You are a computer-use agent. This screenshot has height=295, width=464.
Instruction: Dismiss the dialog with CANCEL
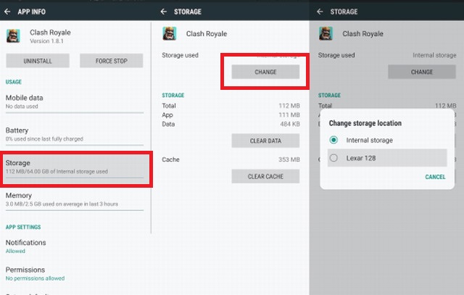(435, 177)
